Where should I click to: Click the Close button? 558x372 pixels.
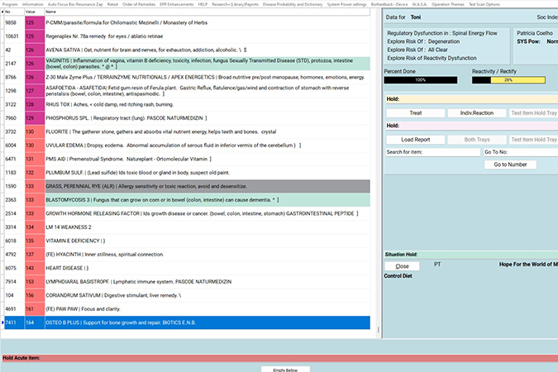pos(403,266)
